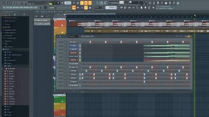Click the master volume knob

[x=40, y=8]
